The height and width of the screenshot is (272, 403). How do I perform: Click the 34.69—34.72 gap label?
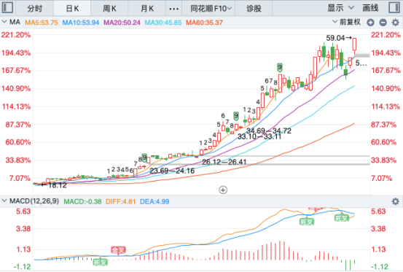coord(269,131)
